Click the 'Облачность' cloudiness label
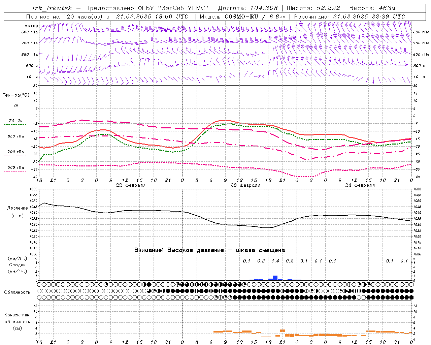The height and width of the screenshot is (345, 431). pos(17,292)
